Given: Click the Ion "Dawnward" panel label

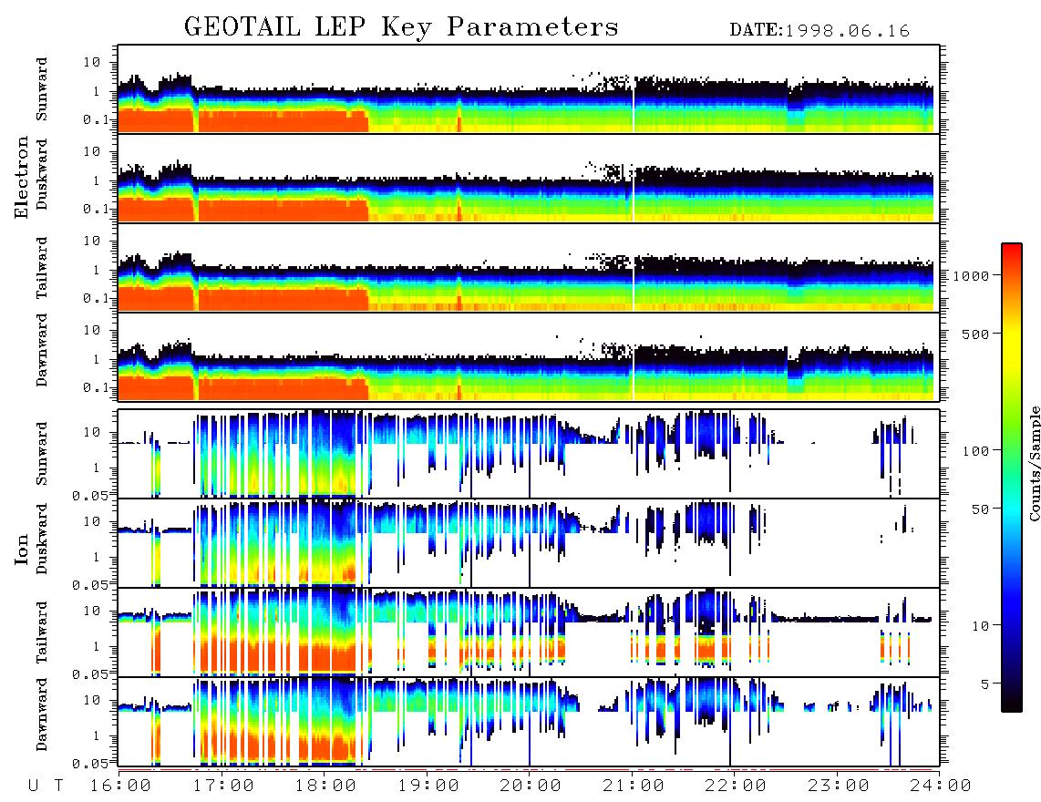Looking at the screenshot, I should [42, 715].
